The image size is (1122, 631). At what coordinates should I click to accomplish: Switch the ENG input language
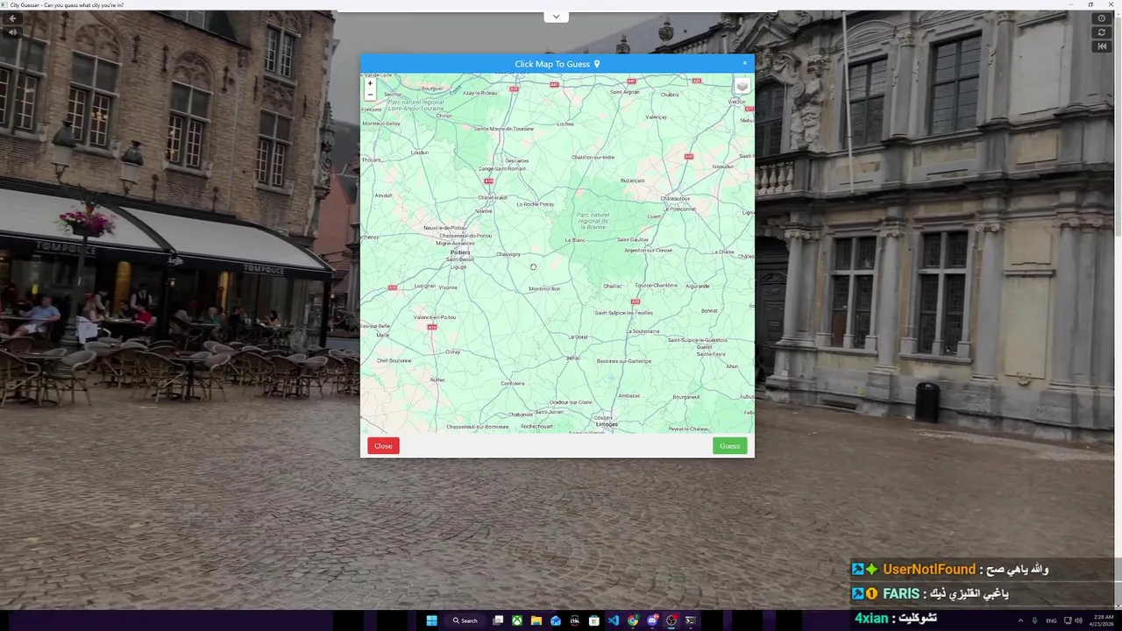[1051, 620]
